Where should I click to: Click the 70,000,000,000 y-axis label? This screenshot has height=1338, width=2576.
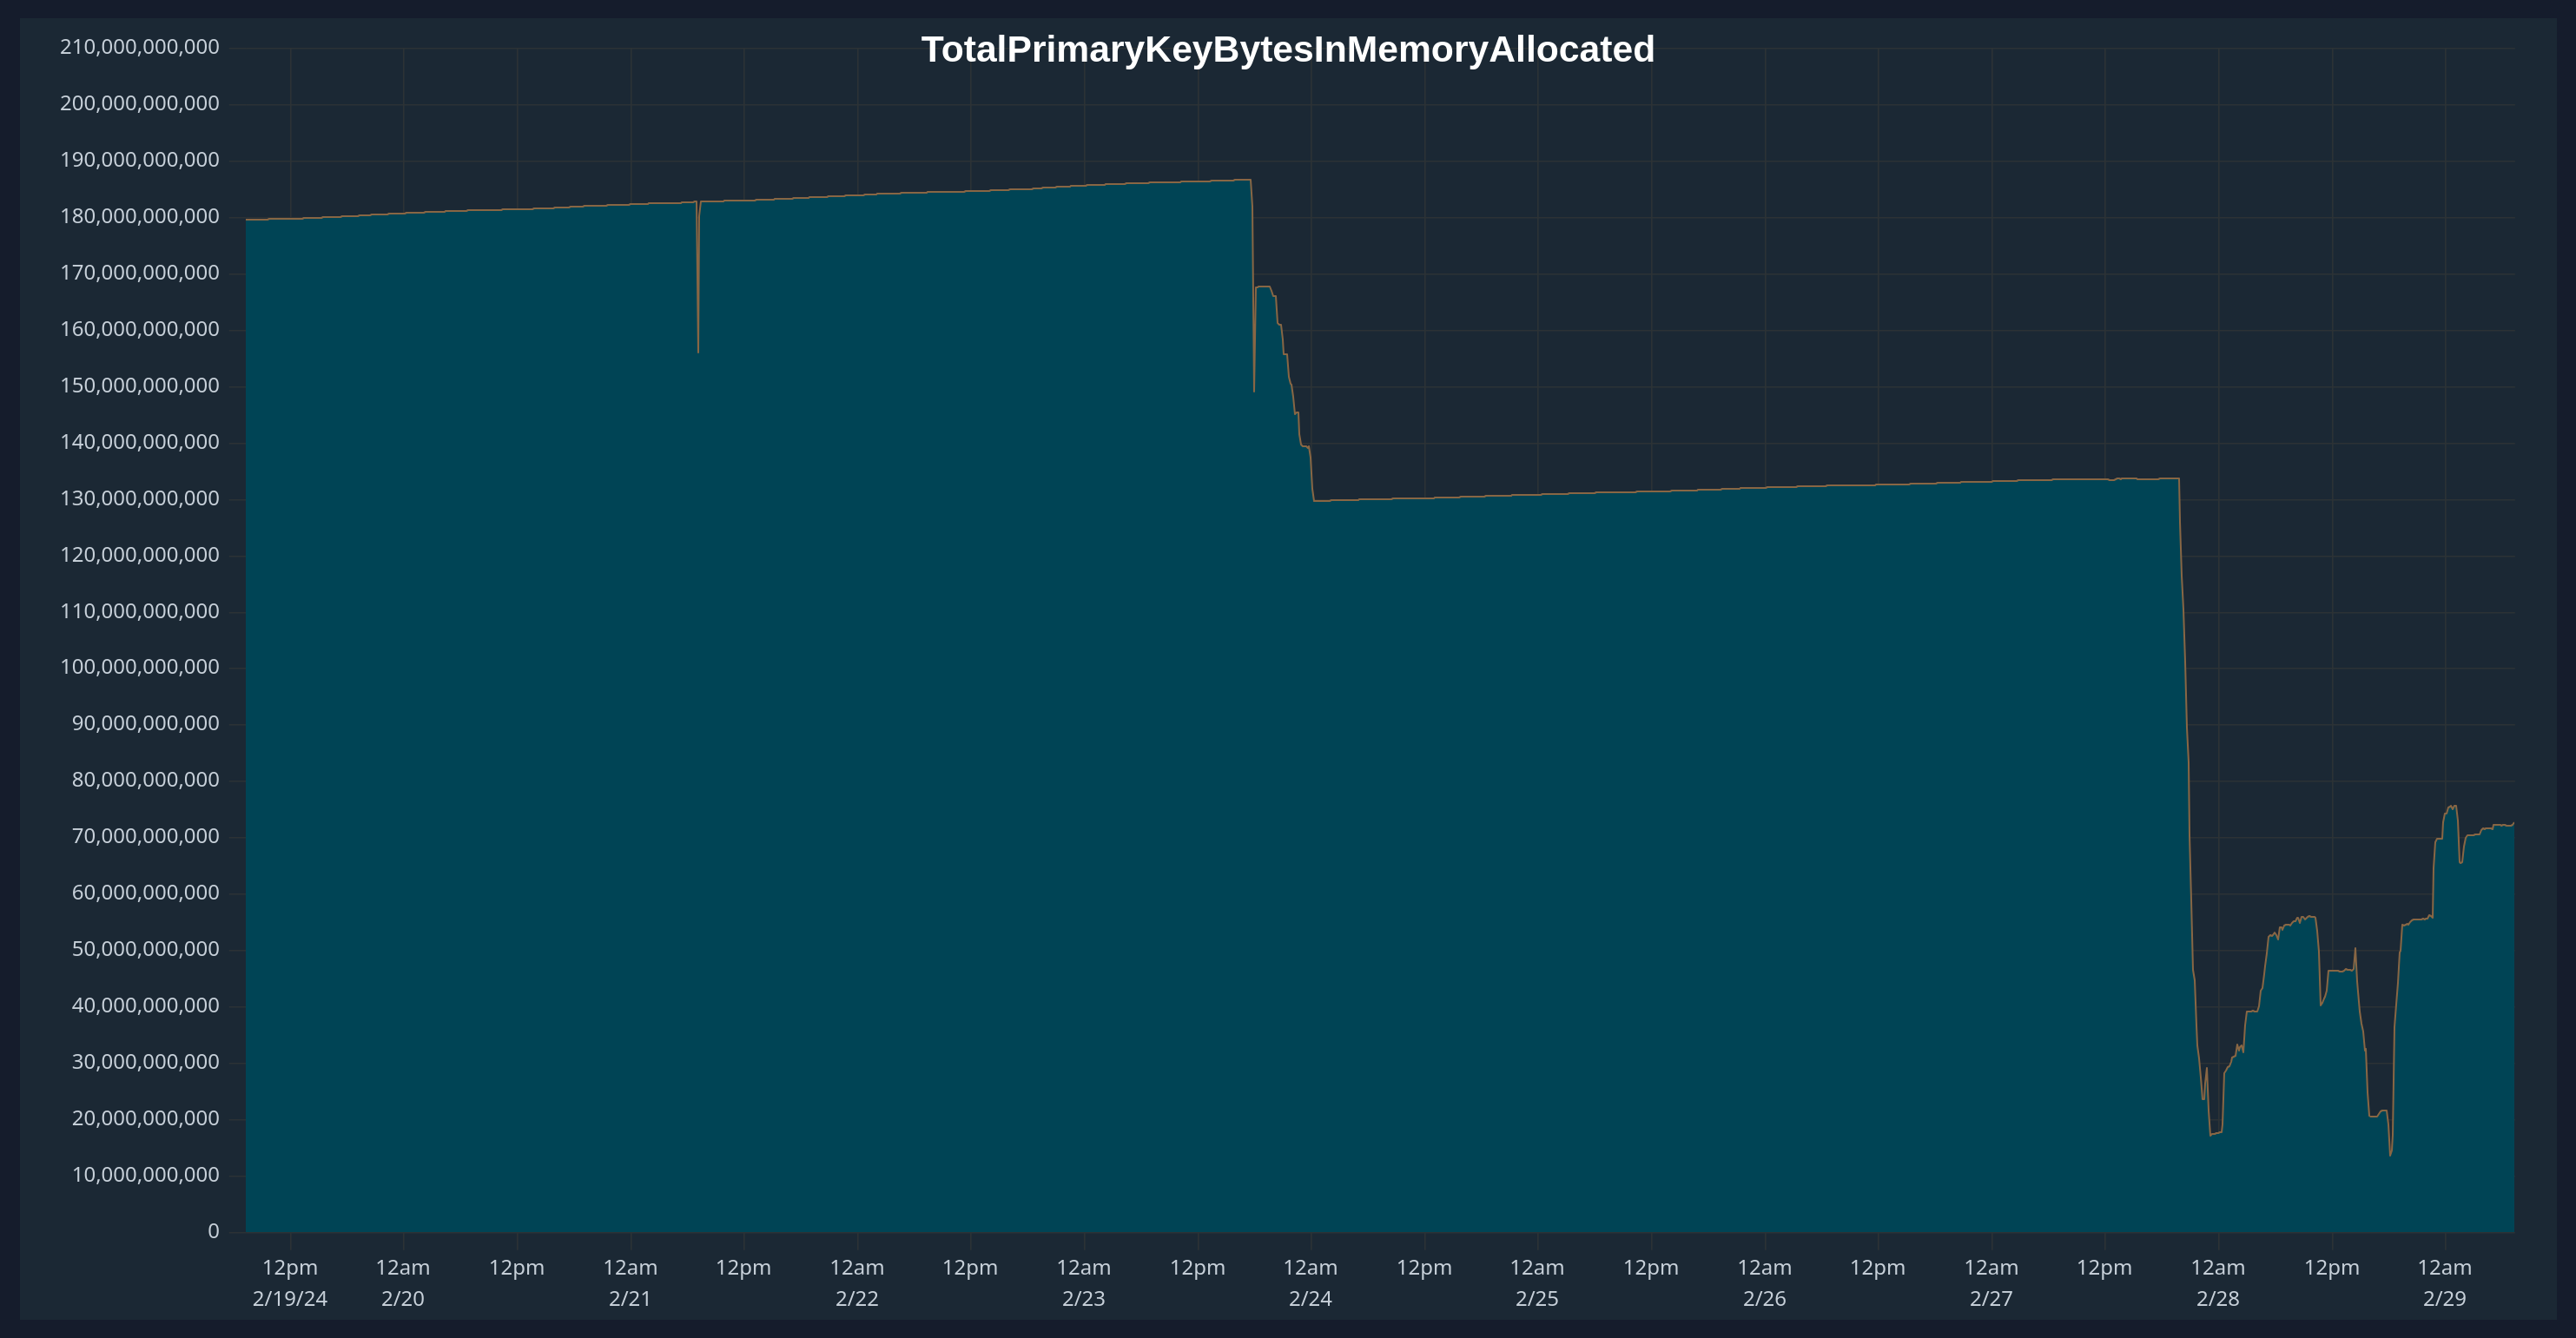click(x=145, y=836)
